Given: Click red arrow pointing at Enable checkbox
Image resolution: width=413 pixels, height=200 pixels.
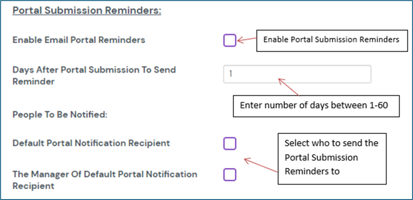Looking at the screenshot, I should click(247, 40).
